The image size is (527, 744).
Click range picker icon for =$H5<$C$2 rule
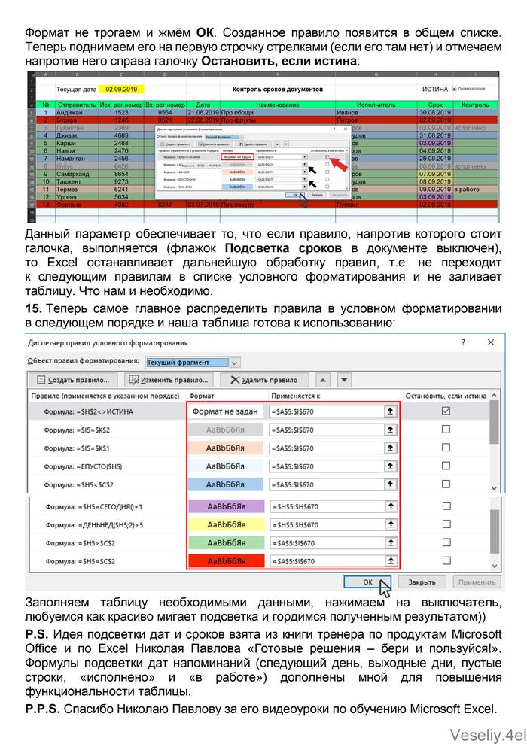coord(390,484)
